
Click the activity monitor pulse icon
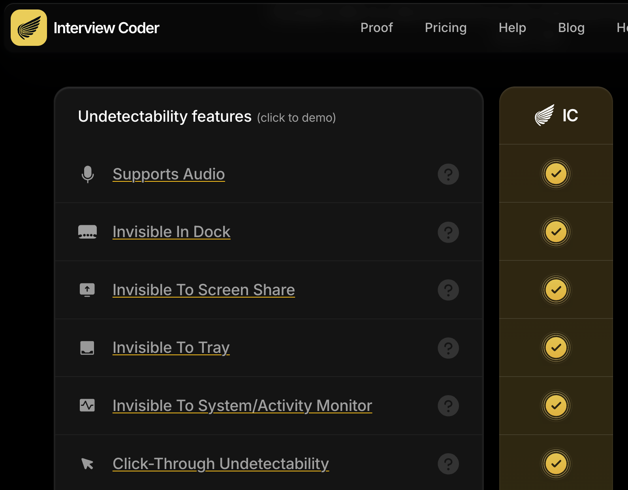click(87, 405)
